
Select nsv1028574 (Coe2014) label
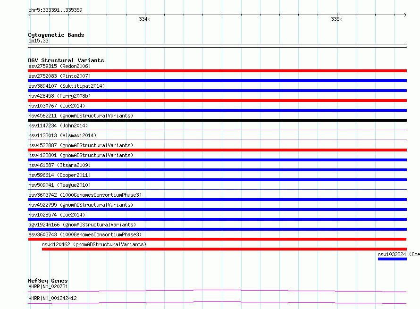click(57, 215)
